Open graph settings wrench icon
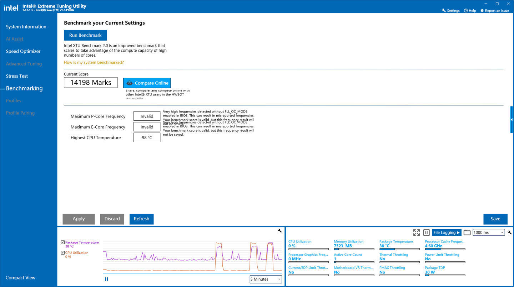This screenshot has height=287, width=514. [279, 231]
